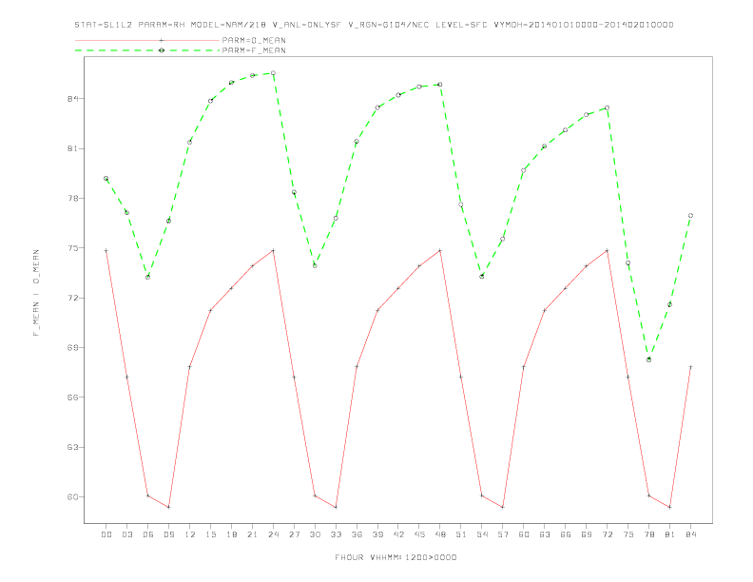753x582 pixels.
Task: Select the green dashed F_MEAN legend line sample
Action: coord(147,50)
